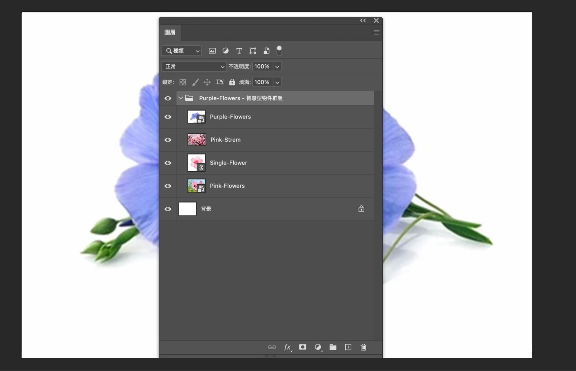Image resolution: width=576 pixels, height=371 pixels.
Task: Open the 不透明度 slider dropdown arrow
Action: [277, 66]
